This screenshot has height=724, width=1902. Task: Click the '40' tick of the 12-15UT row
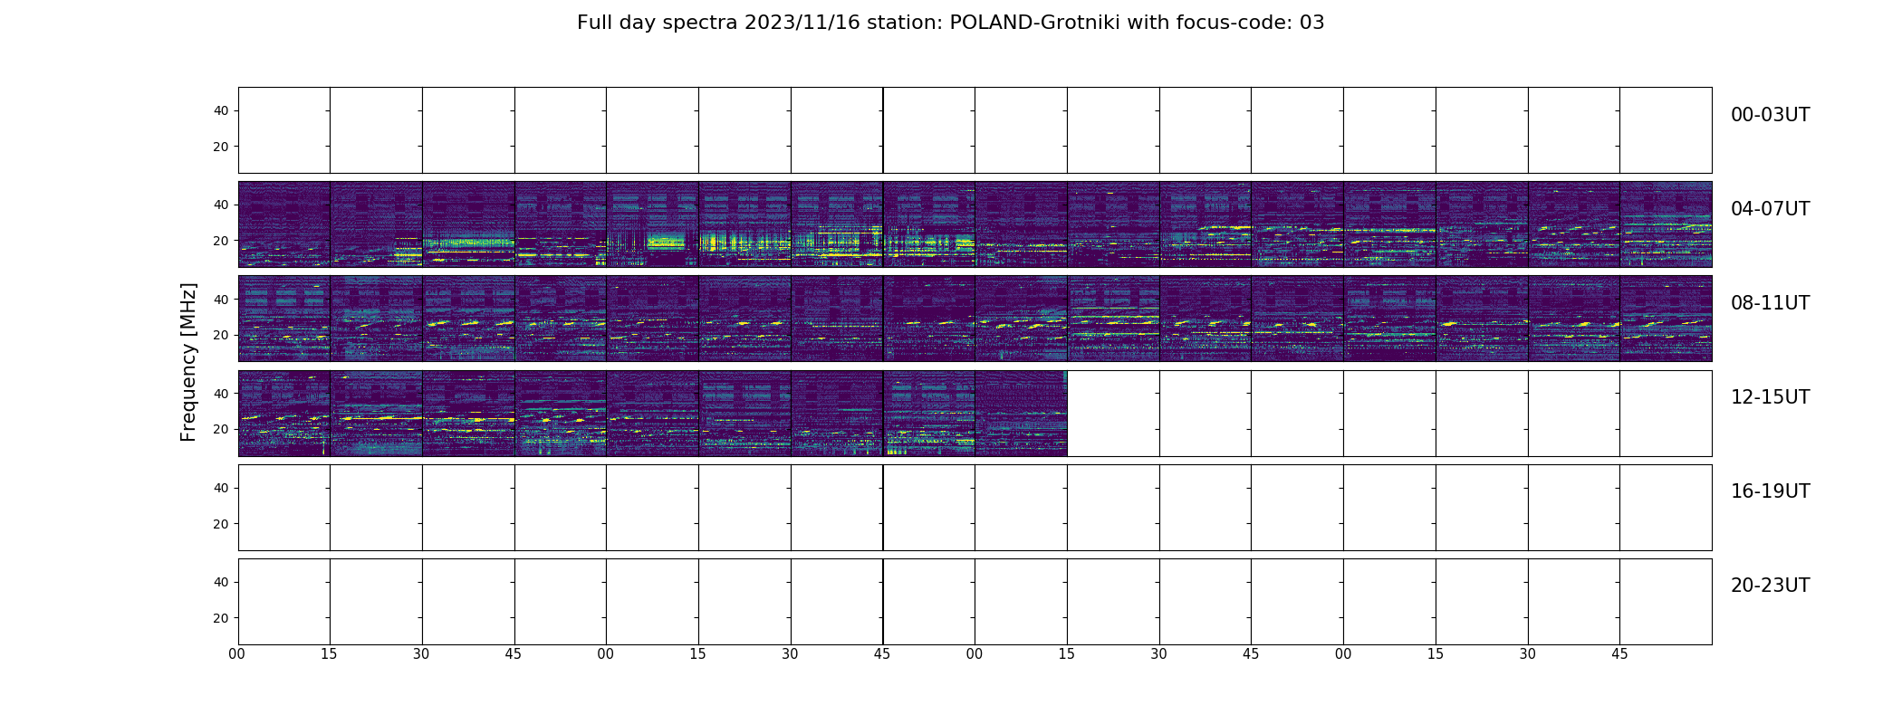[x=220, y=393]
